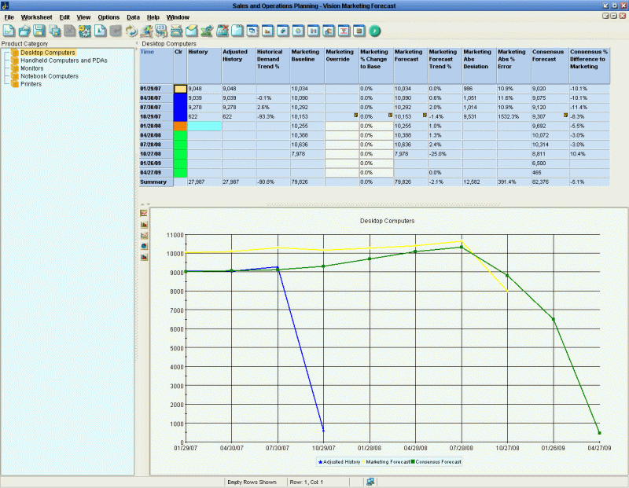The width and height of the screenshot is (629, 488).
Task: Collapse the Product Category panel arrow
Action: [137, 43]
